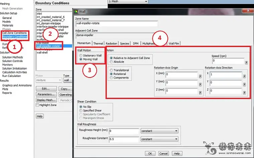Screen dimensions: 254x158
Task: Select the inlet zone
Action: click(39, 14)
